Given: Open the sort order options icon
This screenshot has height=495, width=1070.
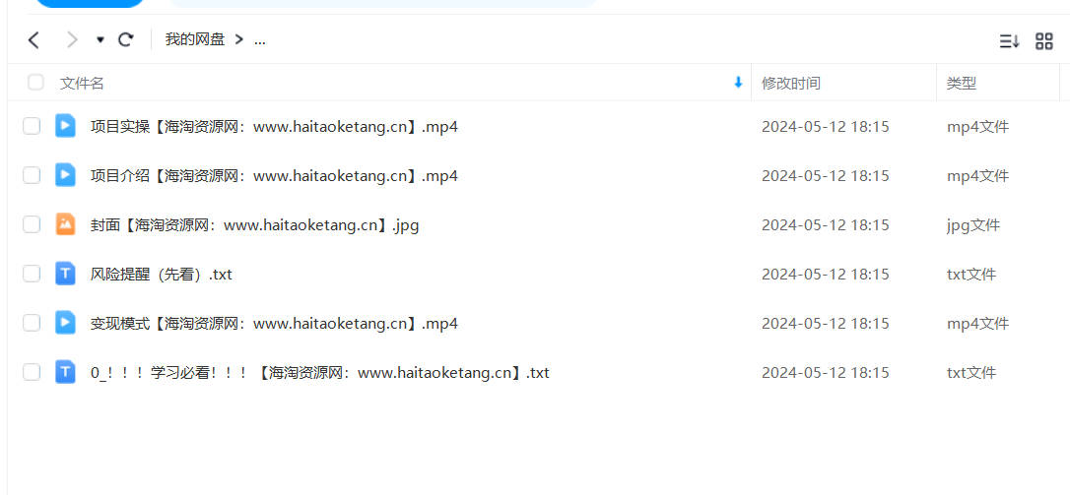Looking at the screenshot, I should coord(1009,41).
